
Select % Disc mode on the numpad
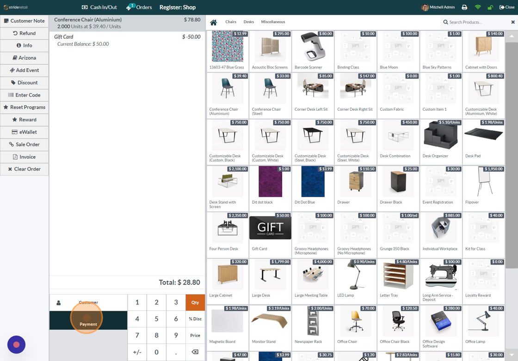click(x=195, y=319)
